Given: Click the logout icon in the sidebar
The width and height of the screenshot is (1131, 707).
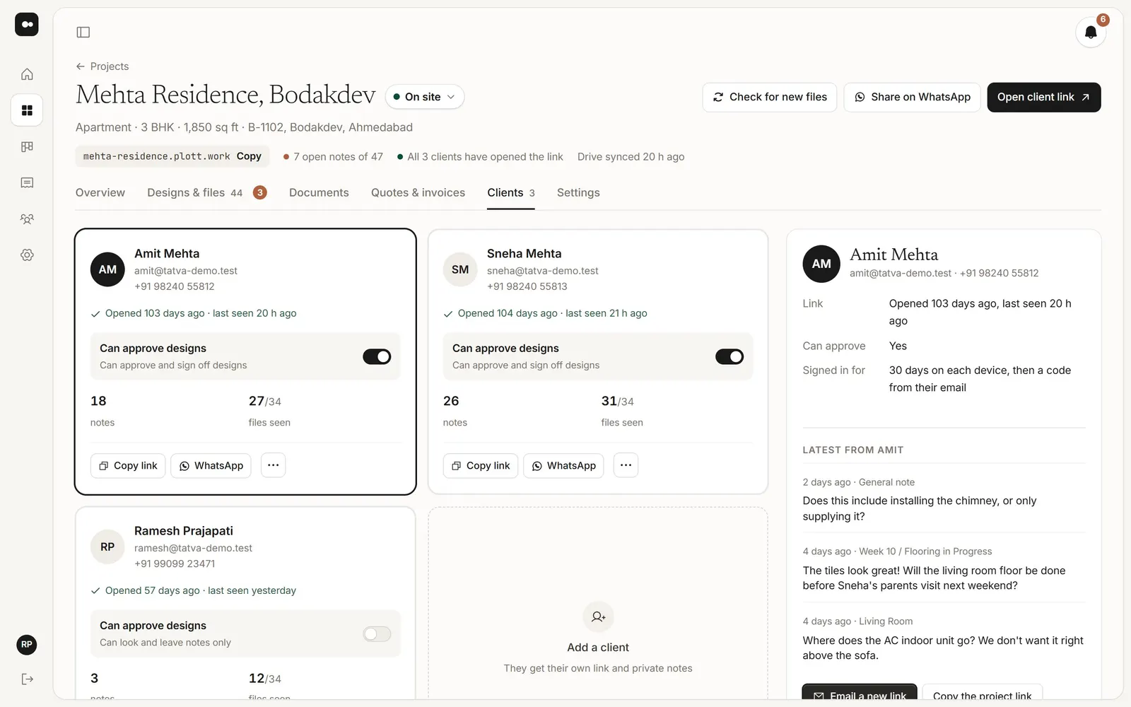Looking at the screenshot, I should click(x=27, y=679).
